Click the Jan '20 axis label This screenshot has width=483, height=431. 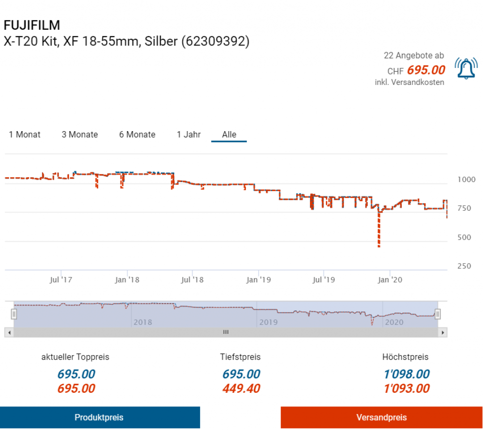390,280
